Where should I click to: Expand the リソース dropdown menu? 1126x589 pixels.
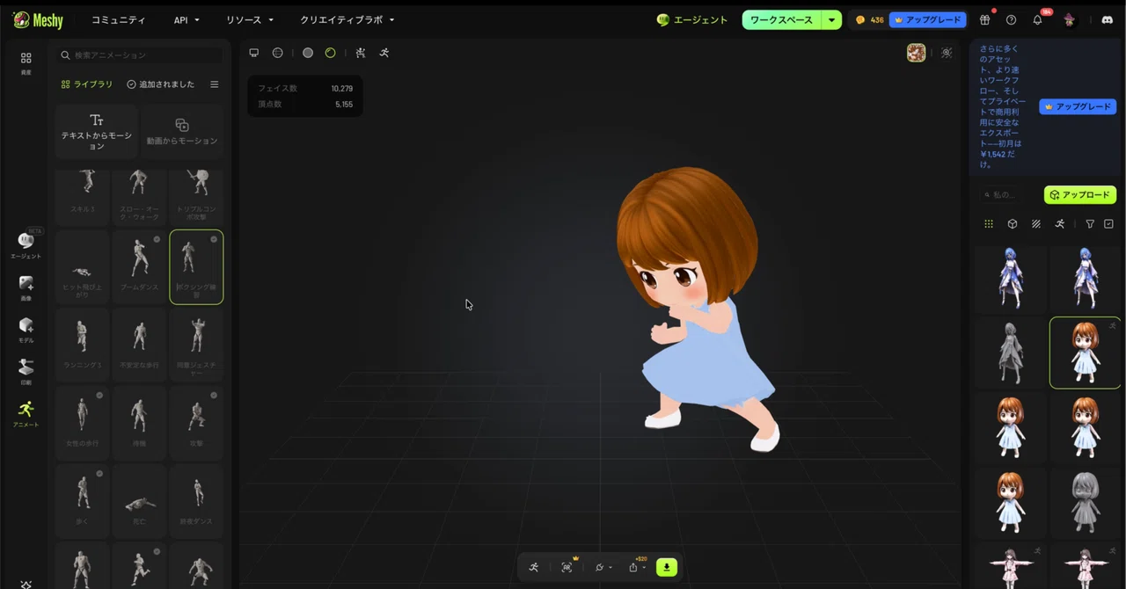point(250,19)
